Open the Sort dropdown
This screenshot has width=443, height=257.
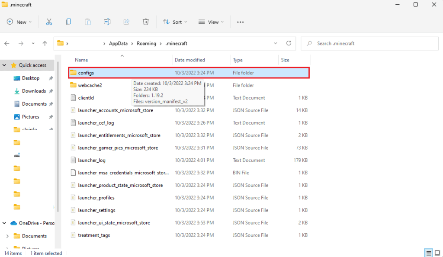coord(175,22)
